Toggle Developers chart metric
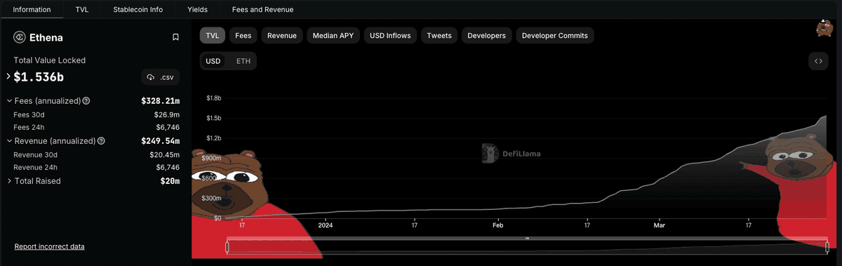Screen dimensions: 842x266 click(x=486, y=35)
